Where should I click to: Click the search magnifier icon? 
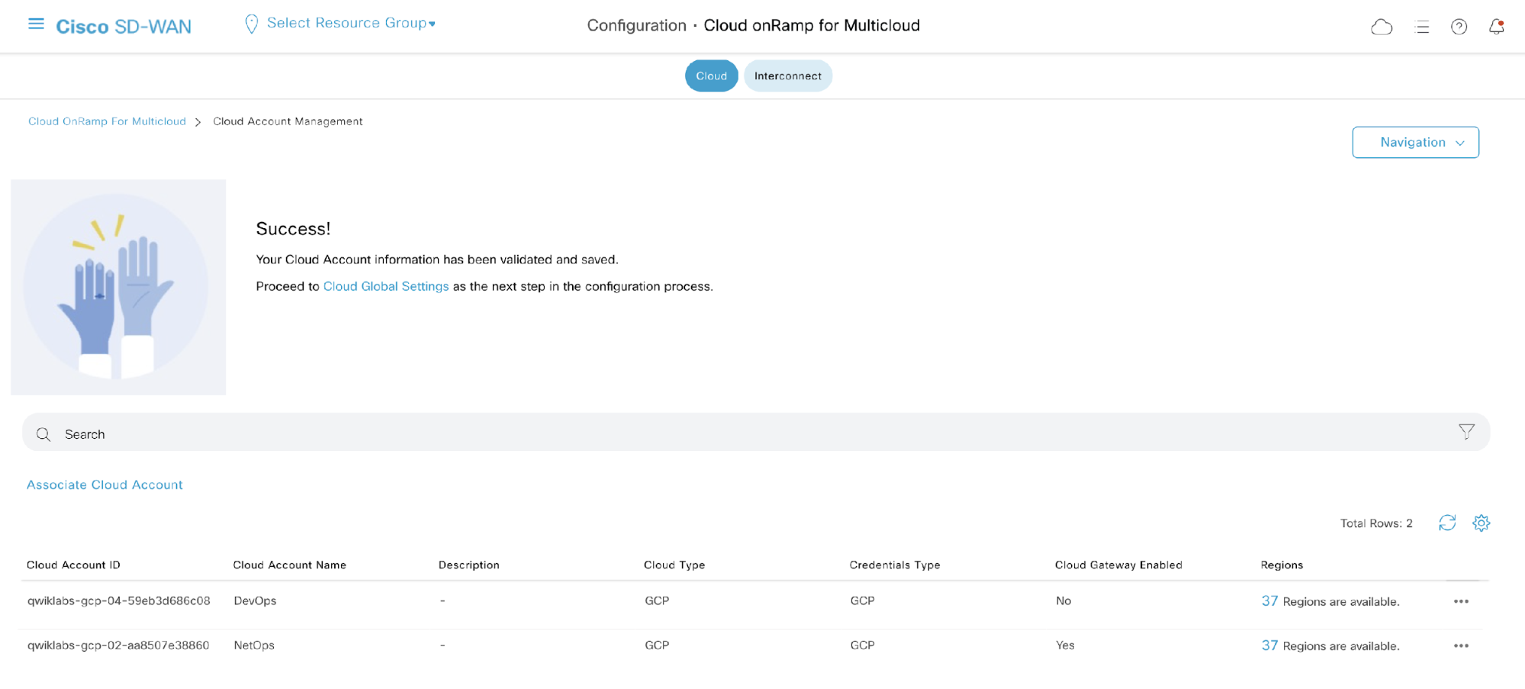43,434
